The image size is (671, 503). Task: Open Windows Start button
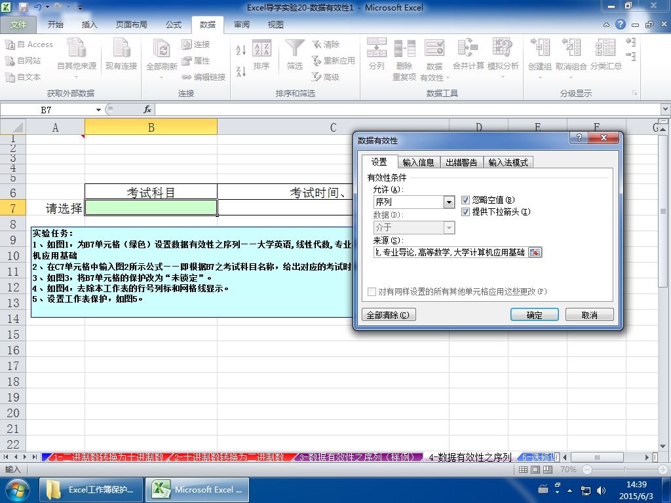tap(16, 490)
